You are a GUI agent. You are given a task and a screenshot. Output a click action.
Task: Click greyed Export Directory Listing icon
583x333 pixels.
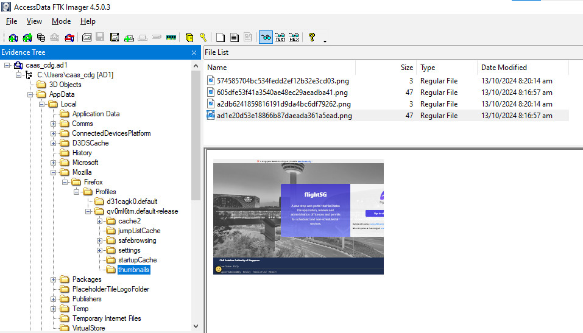[248, 37]
